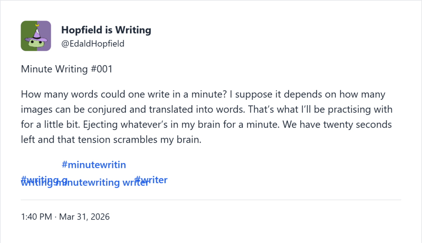Open the "Hopfield is Writing" profile name
The image size is (422, 243).
[106, 30]
